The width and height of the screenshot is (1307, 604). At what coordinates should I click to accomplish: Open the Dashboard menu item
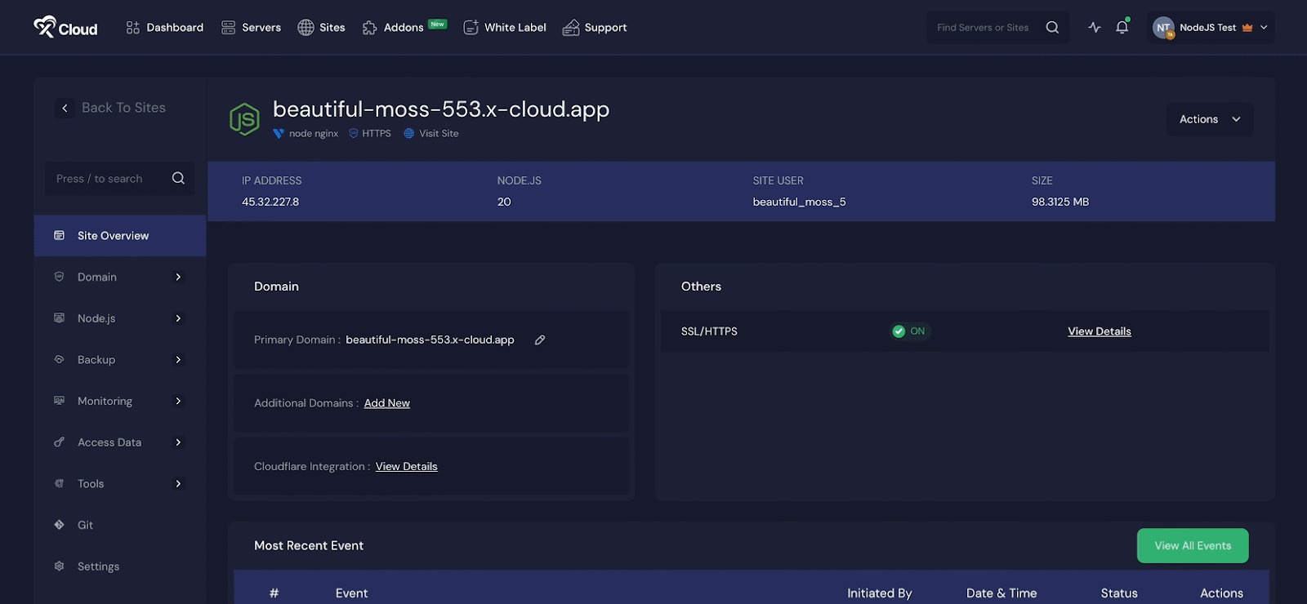coord(164,27)
